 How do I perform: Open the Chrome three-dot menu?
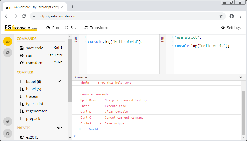(240, 16)
